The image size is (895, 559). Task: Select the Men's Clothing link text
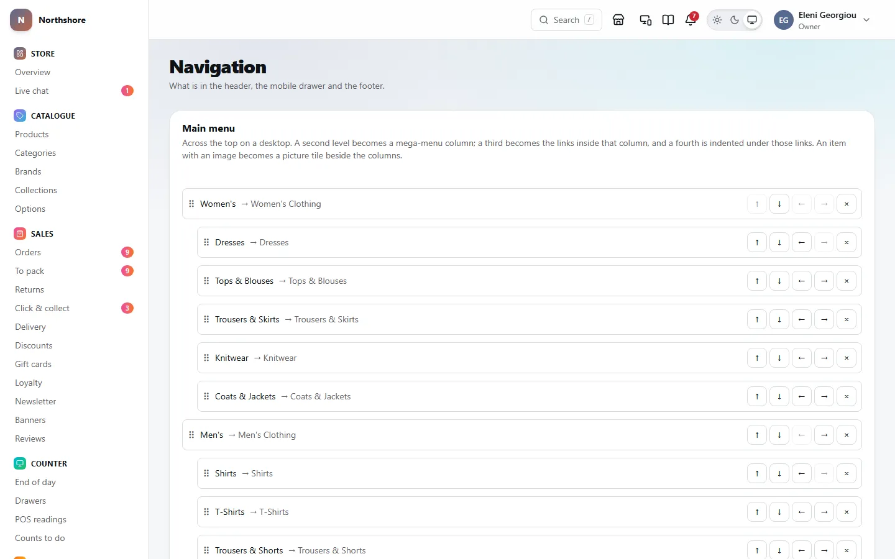267,435
